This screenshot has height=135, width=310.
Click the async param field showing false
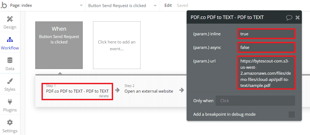pos(266,48)
